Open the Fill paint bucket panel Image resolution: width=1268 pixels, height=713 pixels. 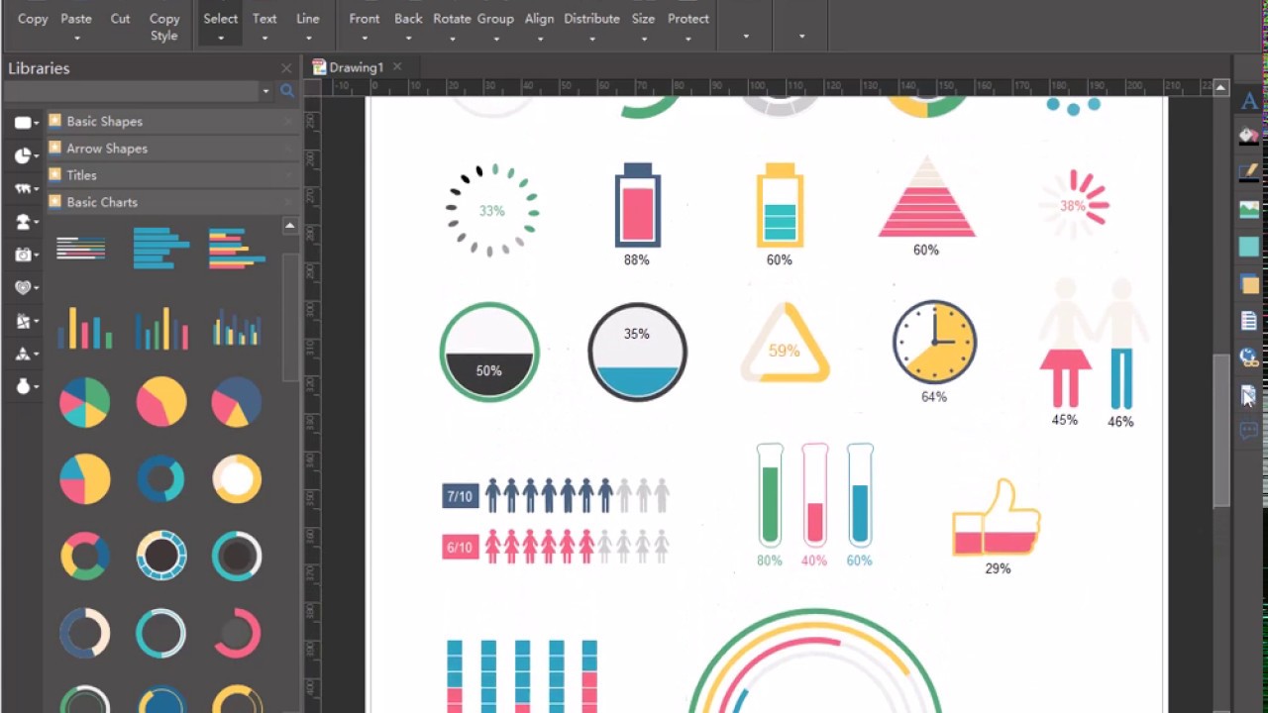tap(1249, 136)
